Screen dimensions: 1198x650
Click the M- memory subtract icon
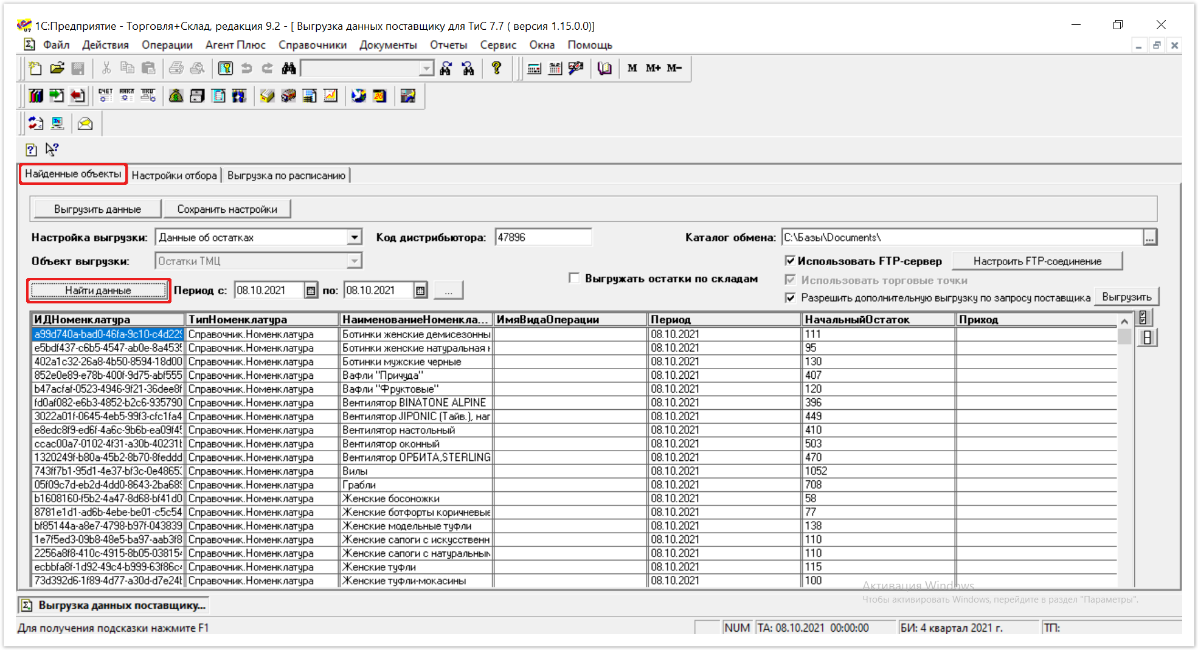click(674, 68)
